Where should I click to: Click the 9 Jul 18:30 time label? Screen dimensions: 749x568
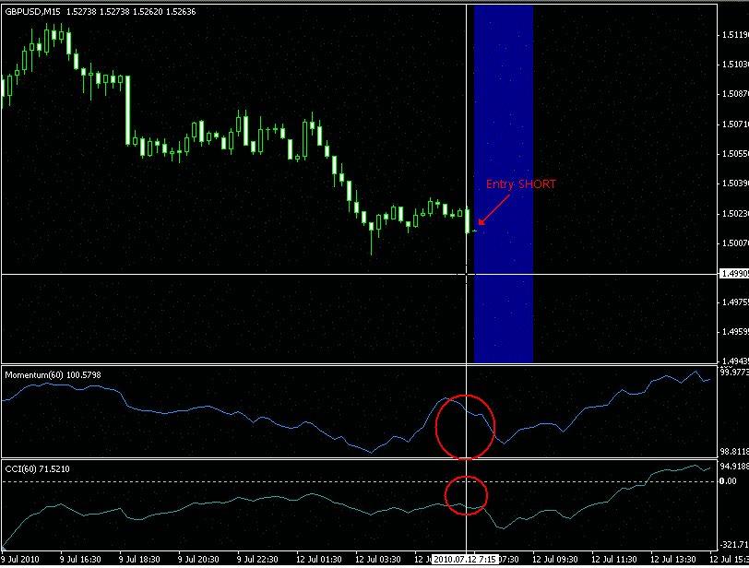point(139,560)
